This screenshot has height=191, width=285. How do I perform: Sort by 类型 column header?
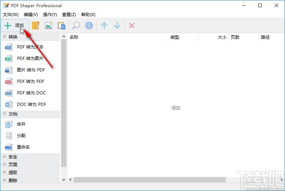183,37
